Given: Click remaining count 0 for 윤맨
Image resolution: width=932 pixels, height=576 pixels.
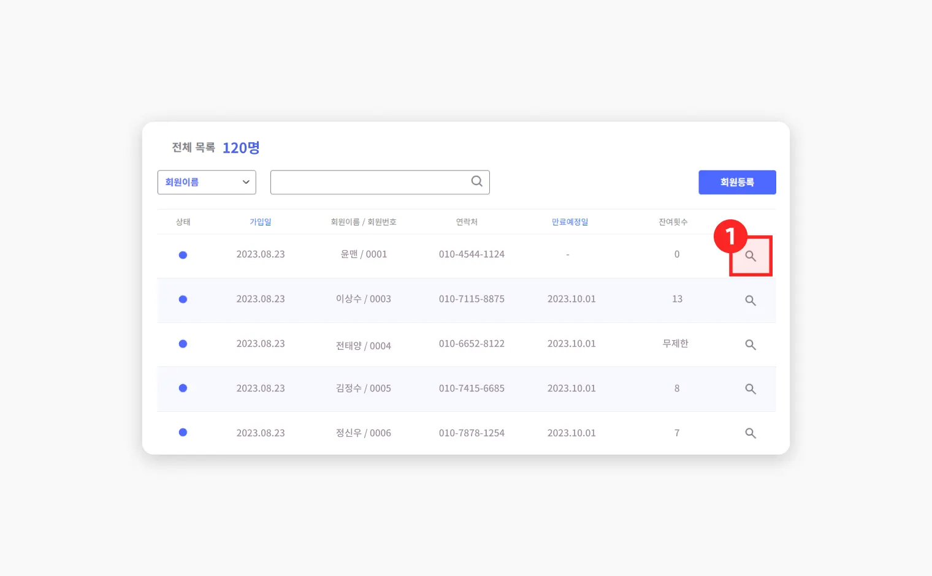Looking at the screenshot, I should [677, 254].
